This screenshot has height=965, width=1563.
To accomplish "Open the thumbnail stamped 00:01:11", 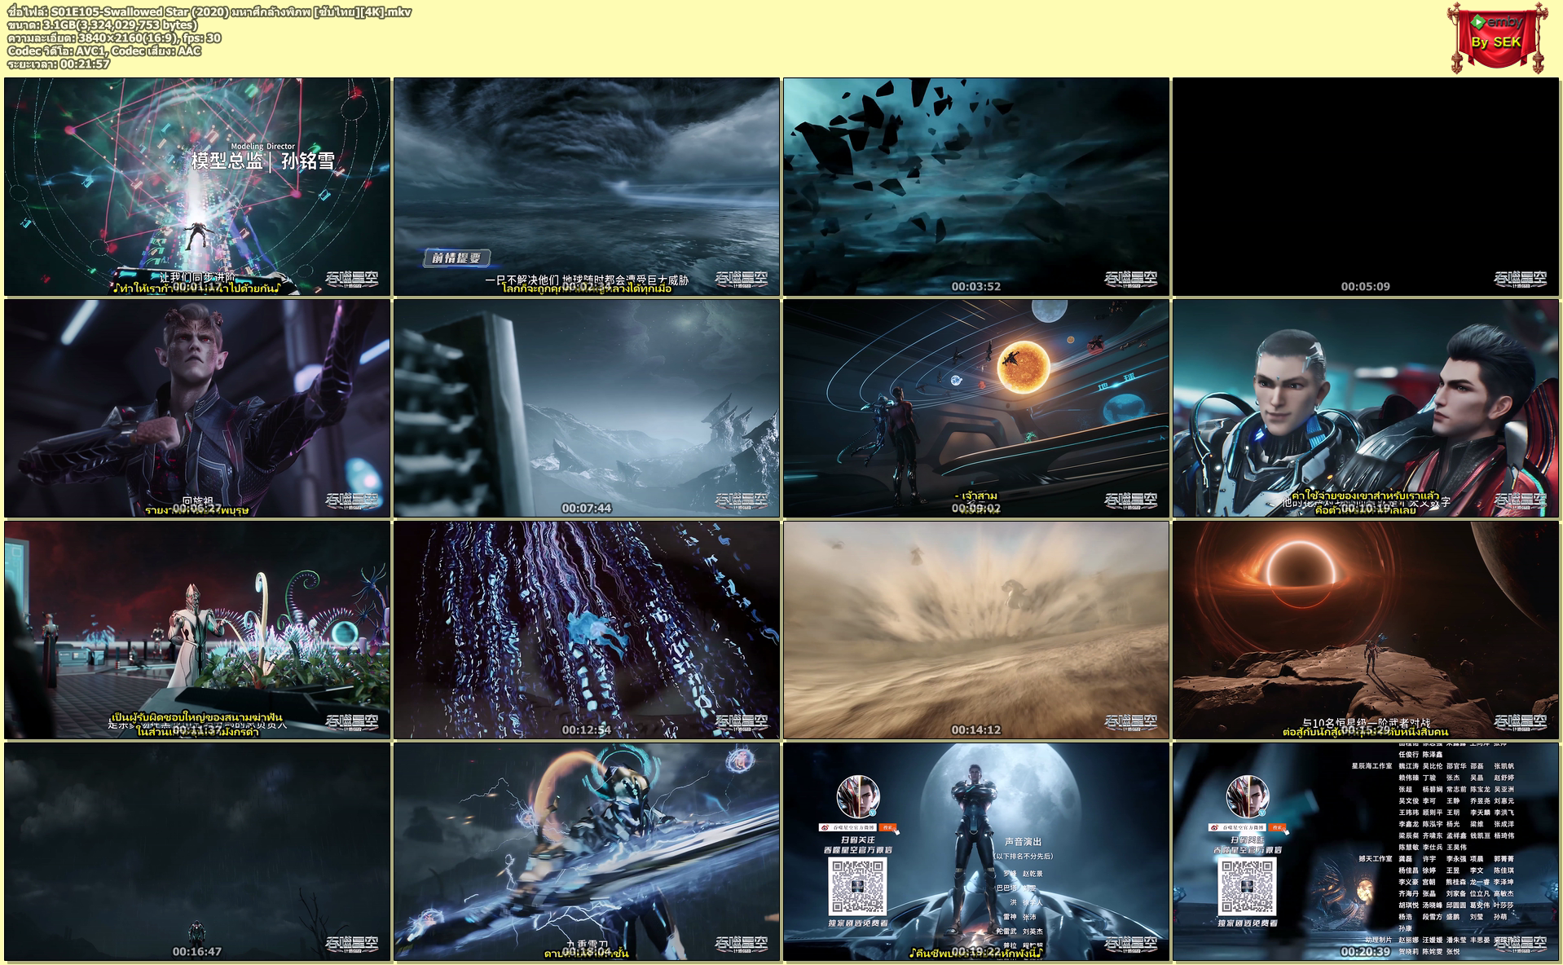I will 197,187.
